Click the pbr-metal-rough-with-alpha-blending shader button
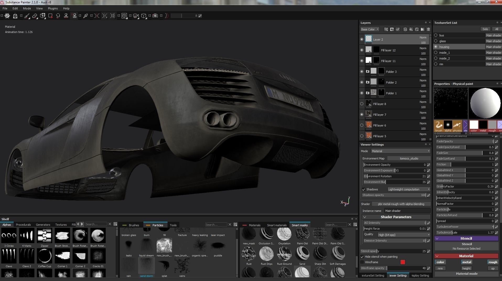Screen dimensions: 502x281 (401, 204)
